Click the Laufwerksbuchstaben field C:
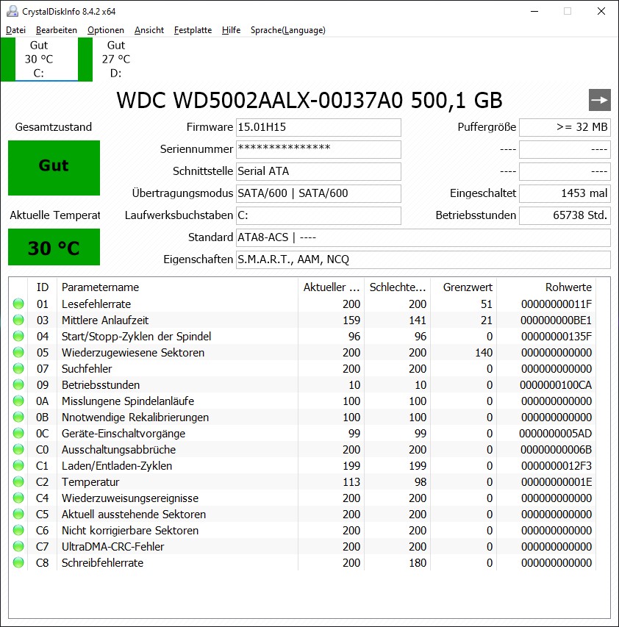The width and height of the screenshot is (619, 627). (318, 215)
